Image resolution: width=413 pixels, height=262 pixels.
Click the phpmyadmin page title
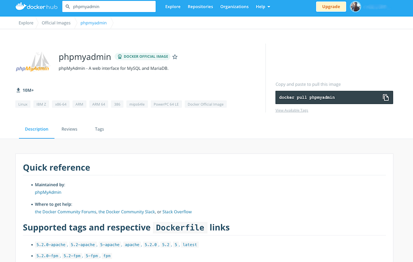tap(85, 56)
